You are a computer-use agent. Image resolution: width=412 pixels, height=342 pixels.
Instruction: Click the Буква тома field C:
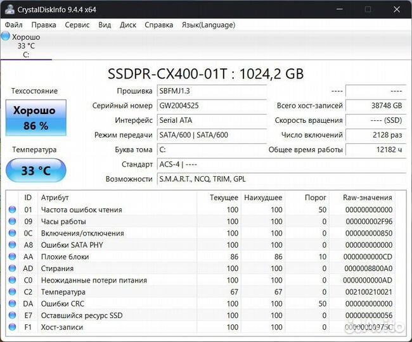point(212,149)
